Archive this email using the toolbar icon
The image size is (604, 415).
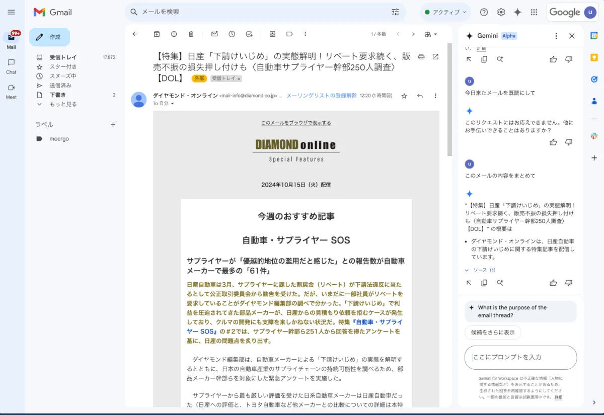pos(157,34)
